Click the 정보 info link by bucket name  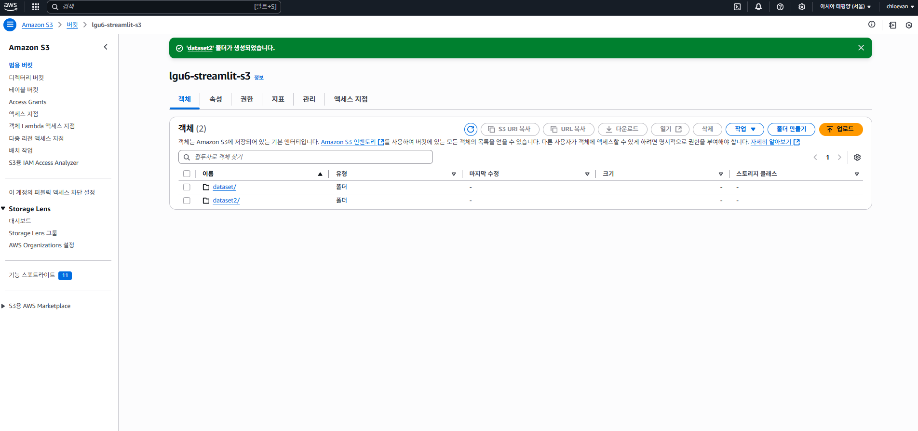pyautogui.click(x=259, y=78)
